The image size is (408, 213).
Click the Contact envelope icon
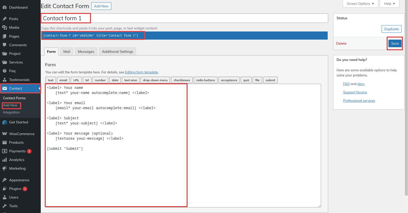[x=5, y=88]
